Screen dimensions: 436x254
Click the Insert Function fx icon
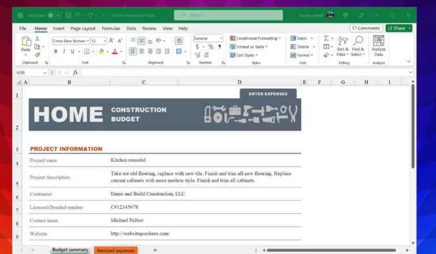76,72
